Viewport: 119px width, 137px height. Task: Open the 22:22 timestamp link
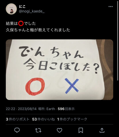pos(10,109)
